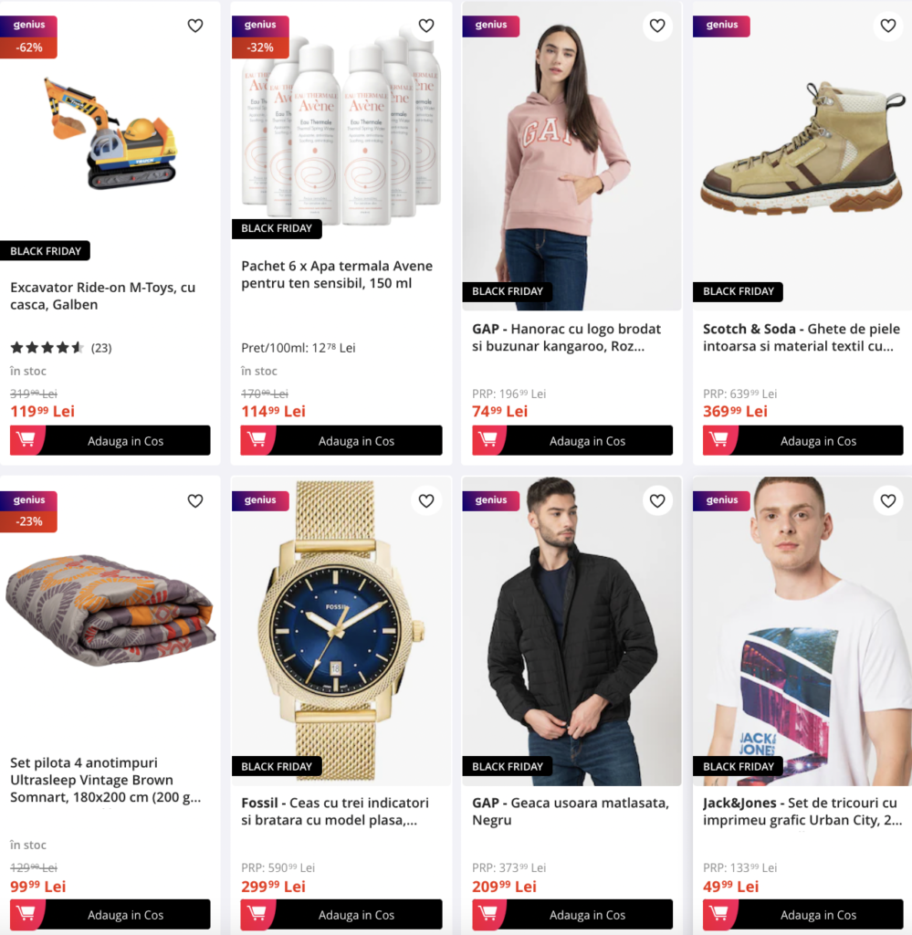The width and height of the screenshot is (912, 935).
Task: Click heart icon on Fossil gold watch
Action: tap(426, 501)
